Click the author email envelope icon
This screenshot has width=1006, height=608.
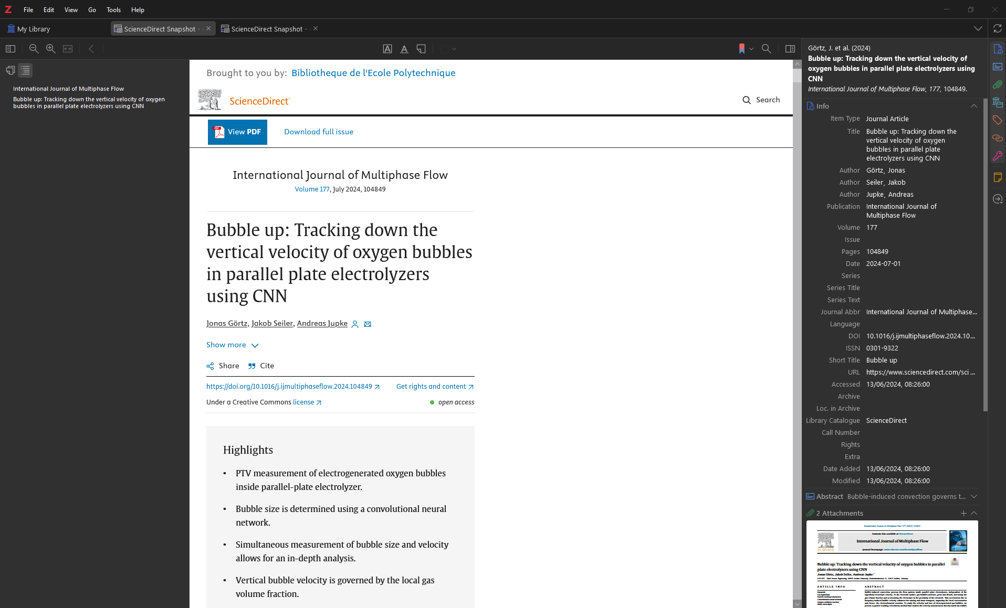(x=368, y=324)
